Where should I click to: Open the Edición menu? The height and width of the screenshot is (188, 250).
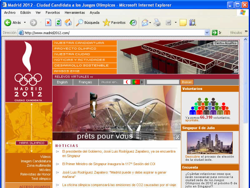click(26, 13)
